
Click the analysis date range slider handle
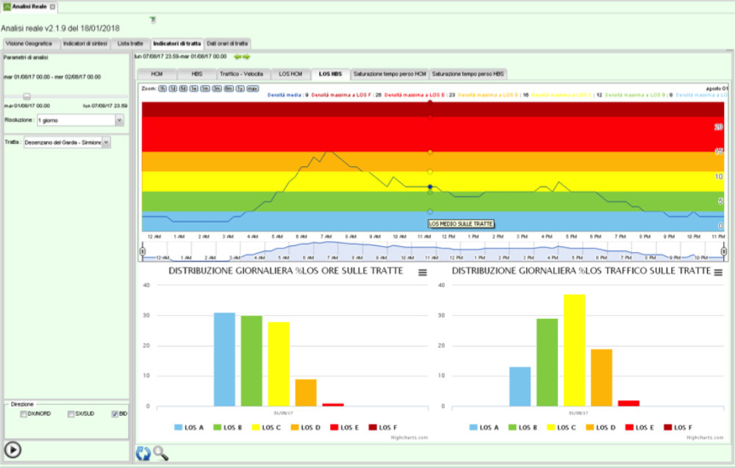(x=26, y=96)
